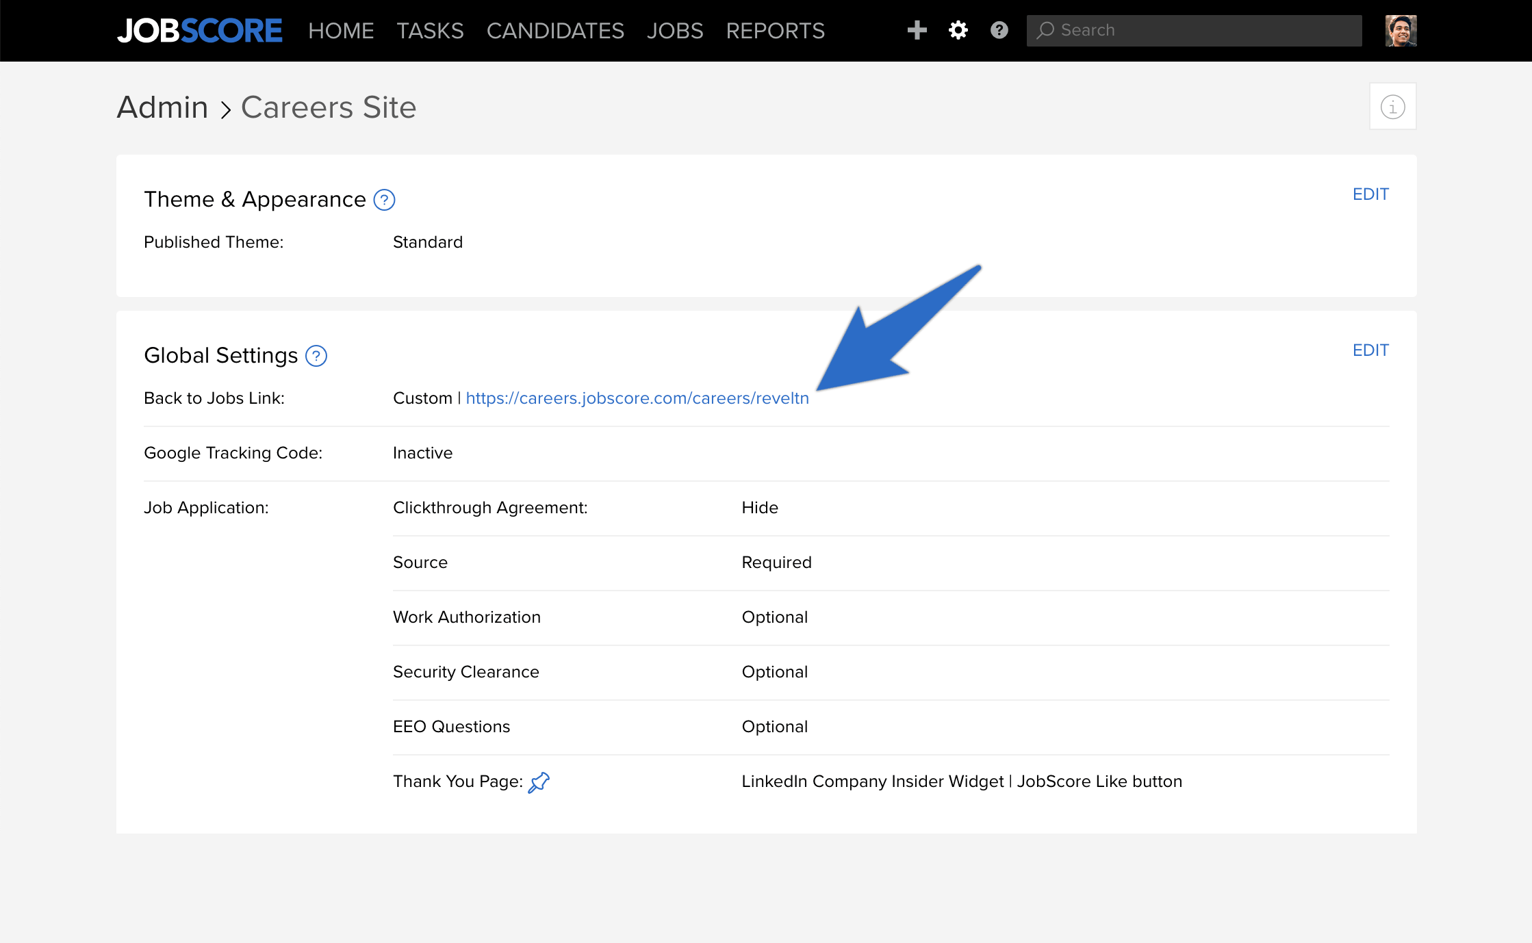Click 'LinkedIn Company Insider Widget' text

(x=872, y=781)
